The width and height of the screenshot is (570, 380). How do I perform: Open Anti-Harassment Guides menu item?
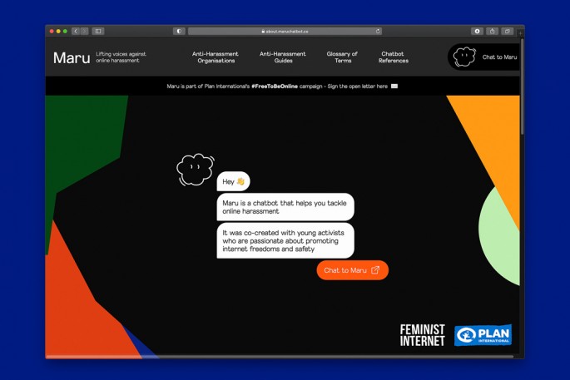[282, 57]
